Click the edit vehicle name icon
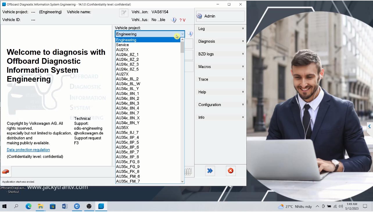The image size is (373, 212). pyautogui.click(x=124, y=13)
